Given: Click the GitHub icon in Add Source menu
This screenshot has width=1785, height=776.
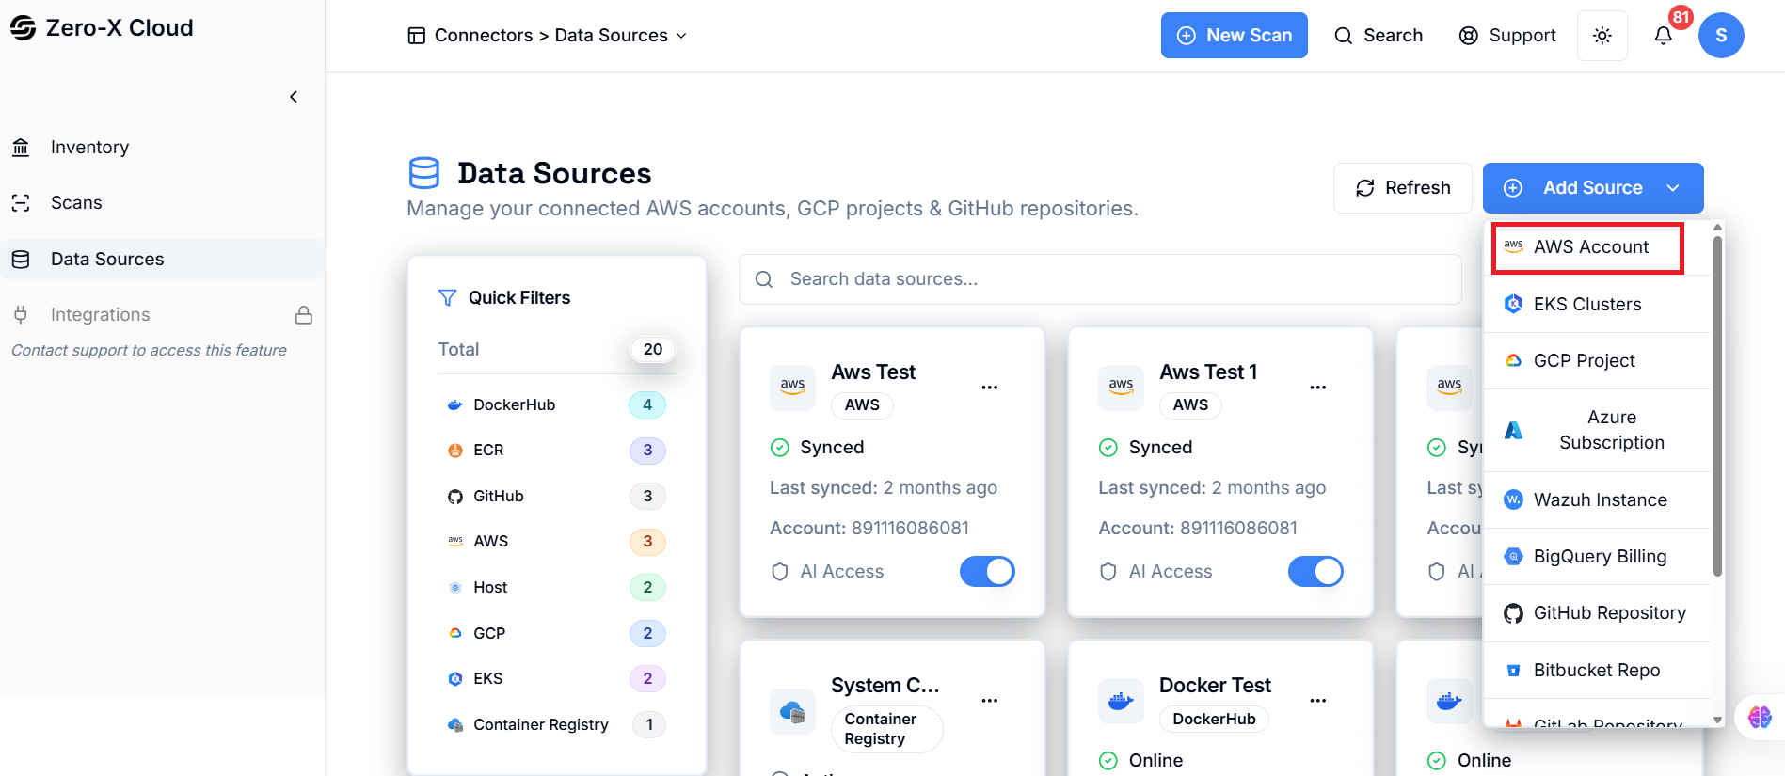Looking at the screenshot, I should tap(1513, 614).
